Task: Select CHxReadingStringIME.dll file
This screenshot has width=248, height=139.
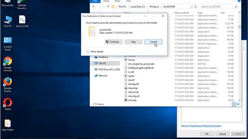Action: [141, 68]
